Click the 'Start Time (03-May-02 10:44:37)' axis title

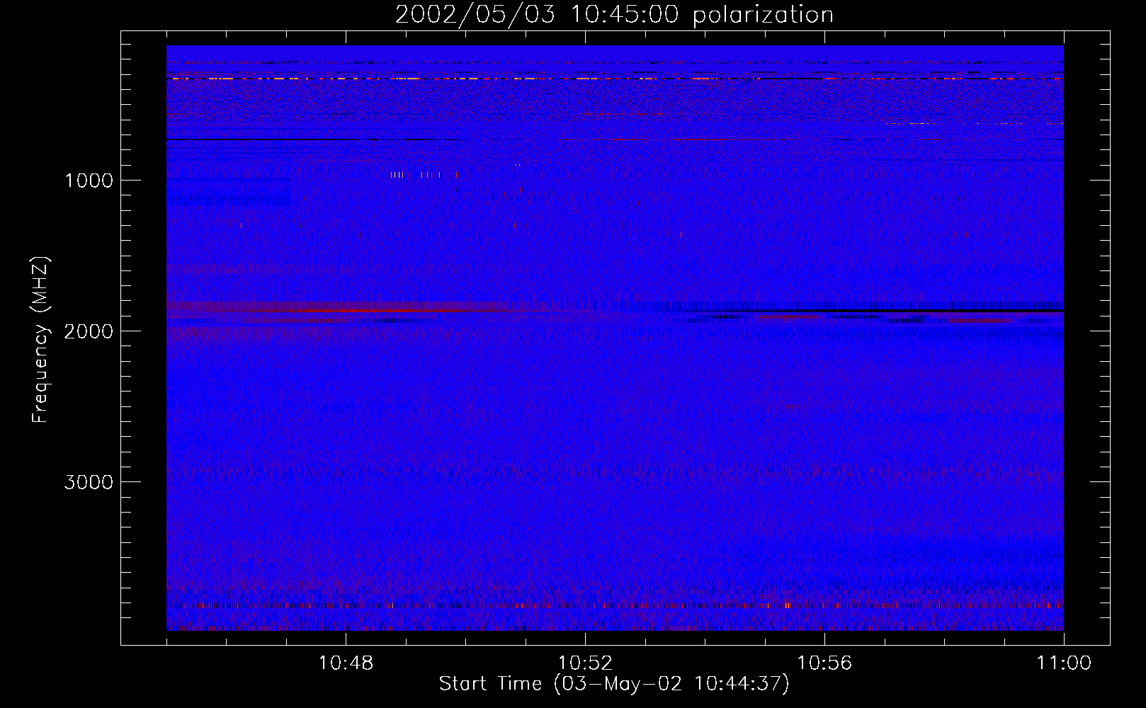point(614,684)
